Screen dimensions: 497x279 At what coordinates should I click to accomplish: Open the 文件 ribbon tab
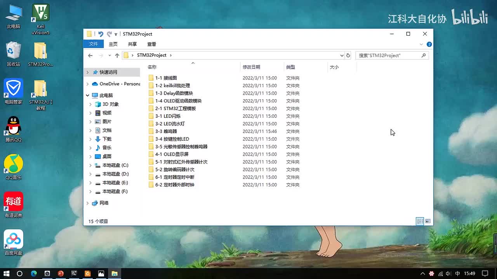[94, 44]
